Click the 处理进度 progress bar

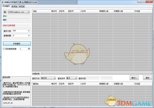97,73
